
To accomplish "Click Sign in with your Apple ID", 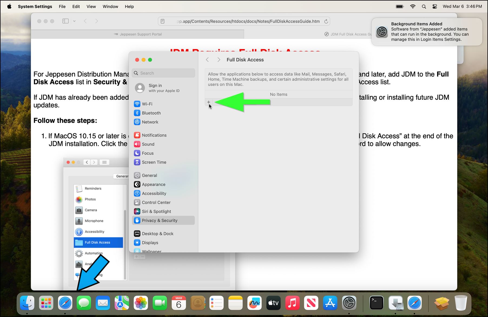I will 163,88.
